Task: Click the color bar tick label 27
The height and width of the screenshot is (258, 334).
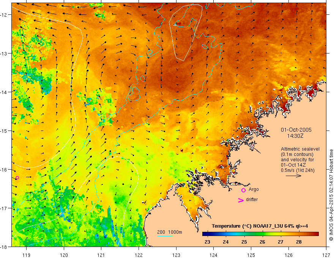Action: [x=280, y=242]
